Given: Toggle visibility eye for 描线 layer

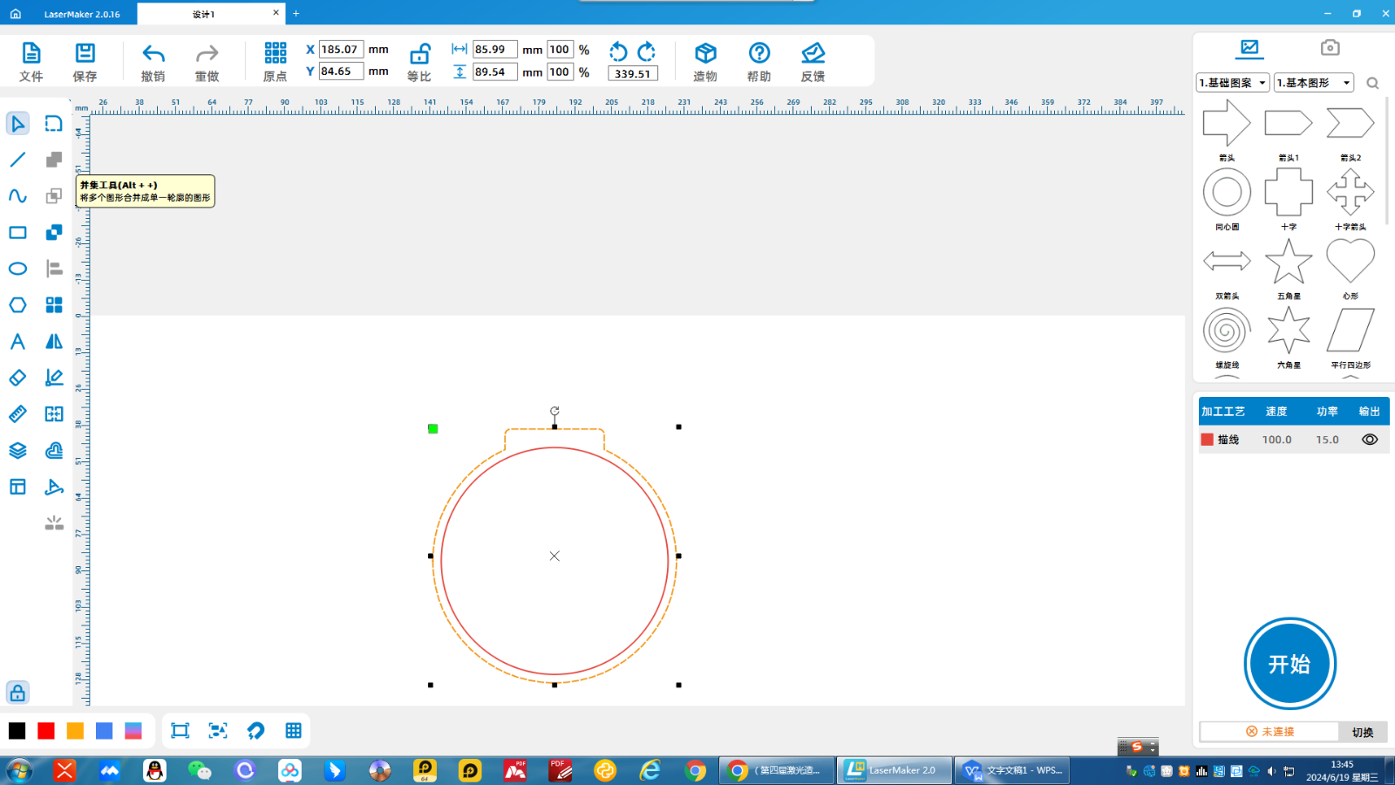Looking at the screenshot, I should pyautogui.click(x=1370, y=440).
